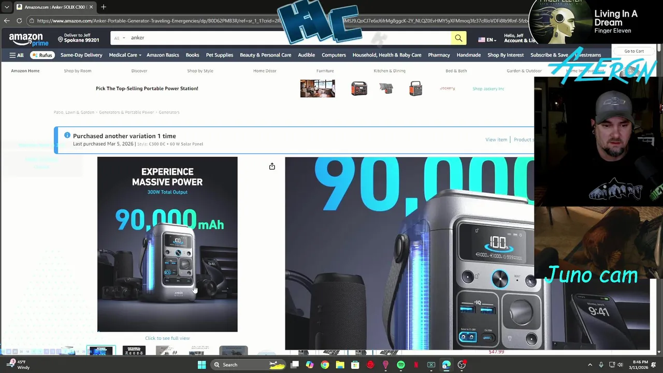Show hidden system tray icons
Screen dimensions: 663x373
[590, 365]
